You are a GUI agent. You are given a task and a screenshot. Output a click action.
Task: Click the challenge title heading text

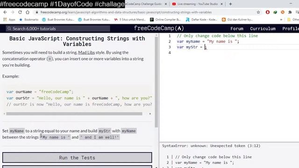click(x=77, y=41)
